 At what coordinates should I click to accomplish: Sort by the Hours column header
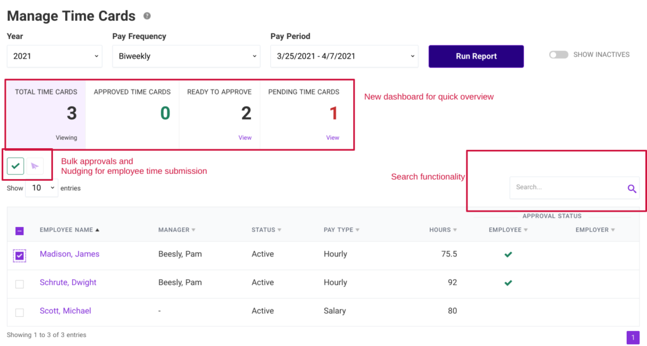[442, 230]
